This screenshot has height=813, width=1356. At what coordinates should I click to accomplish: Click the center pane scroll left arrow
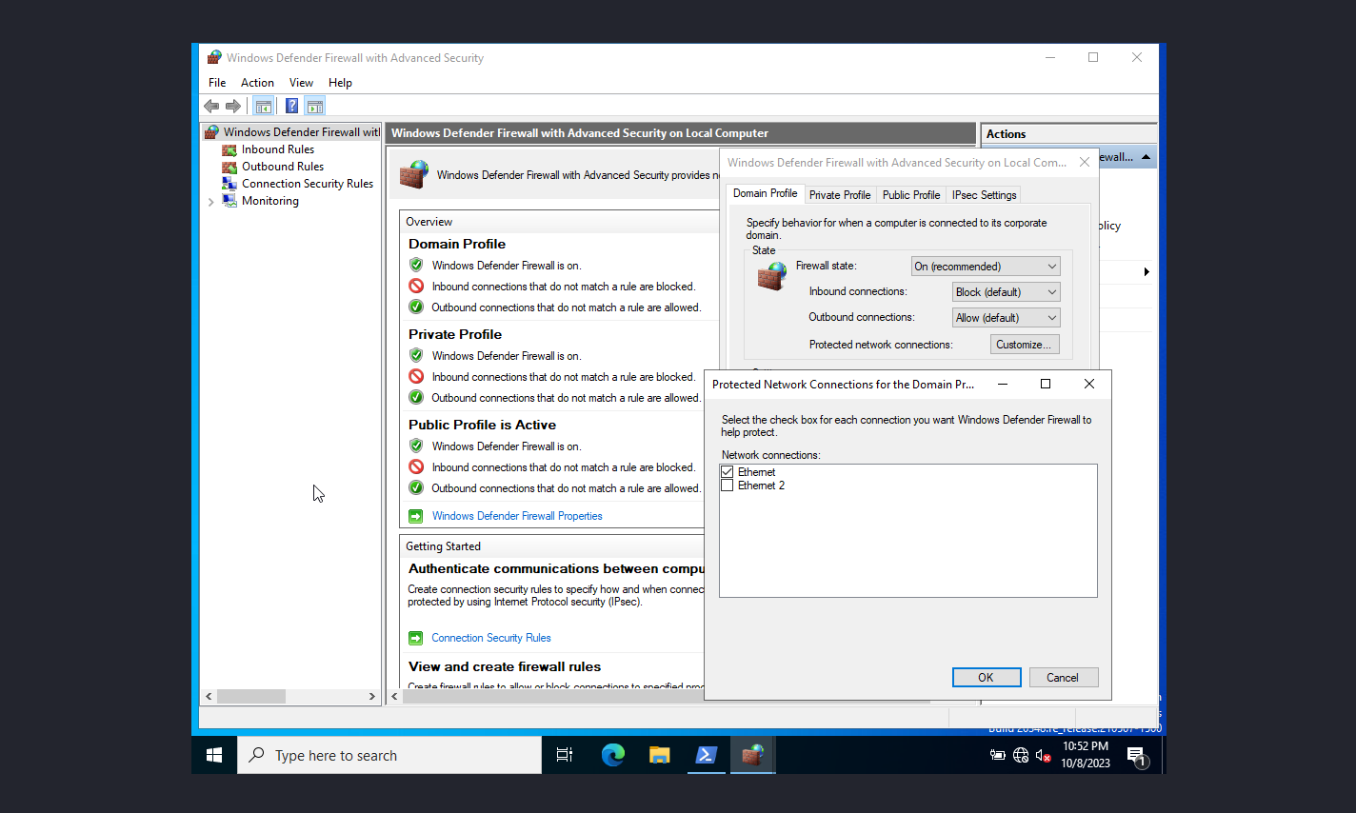pos(394,697)
